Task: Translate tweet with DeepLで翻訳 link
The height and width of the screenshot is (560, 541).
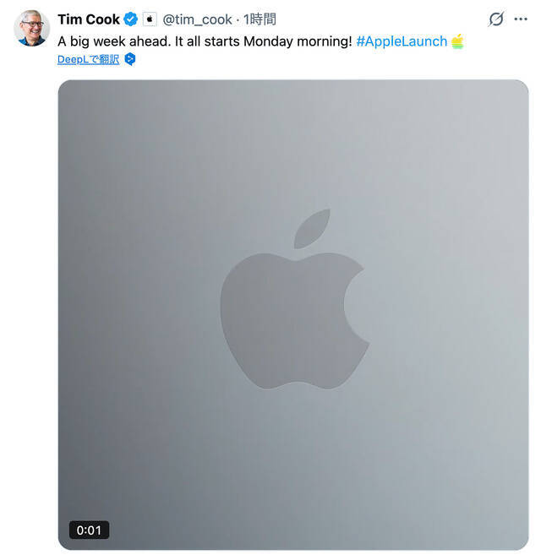Action: (x=88, y=59)
